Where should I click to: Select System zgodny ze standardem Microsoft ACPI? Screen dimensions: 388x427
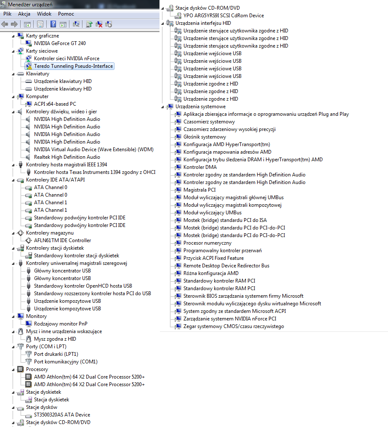tap(234, 311)
